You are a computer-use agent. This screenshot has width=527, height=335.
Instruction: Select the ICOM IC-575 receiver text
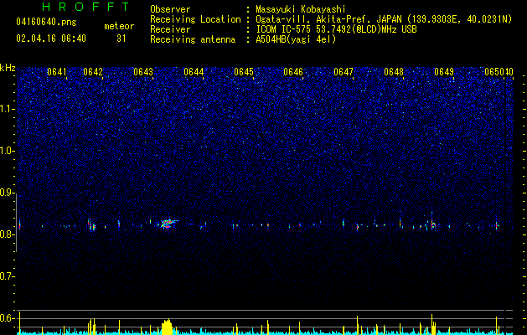click(x=336, y=29)
